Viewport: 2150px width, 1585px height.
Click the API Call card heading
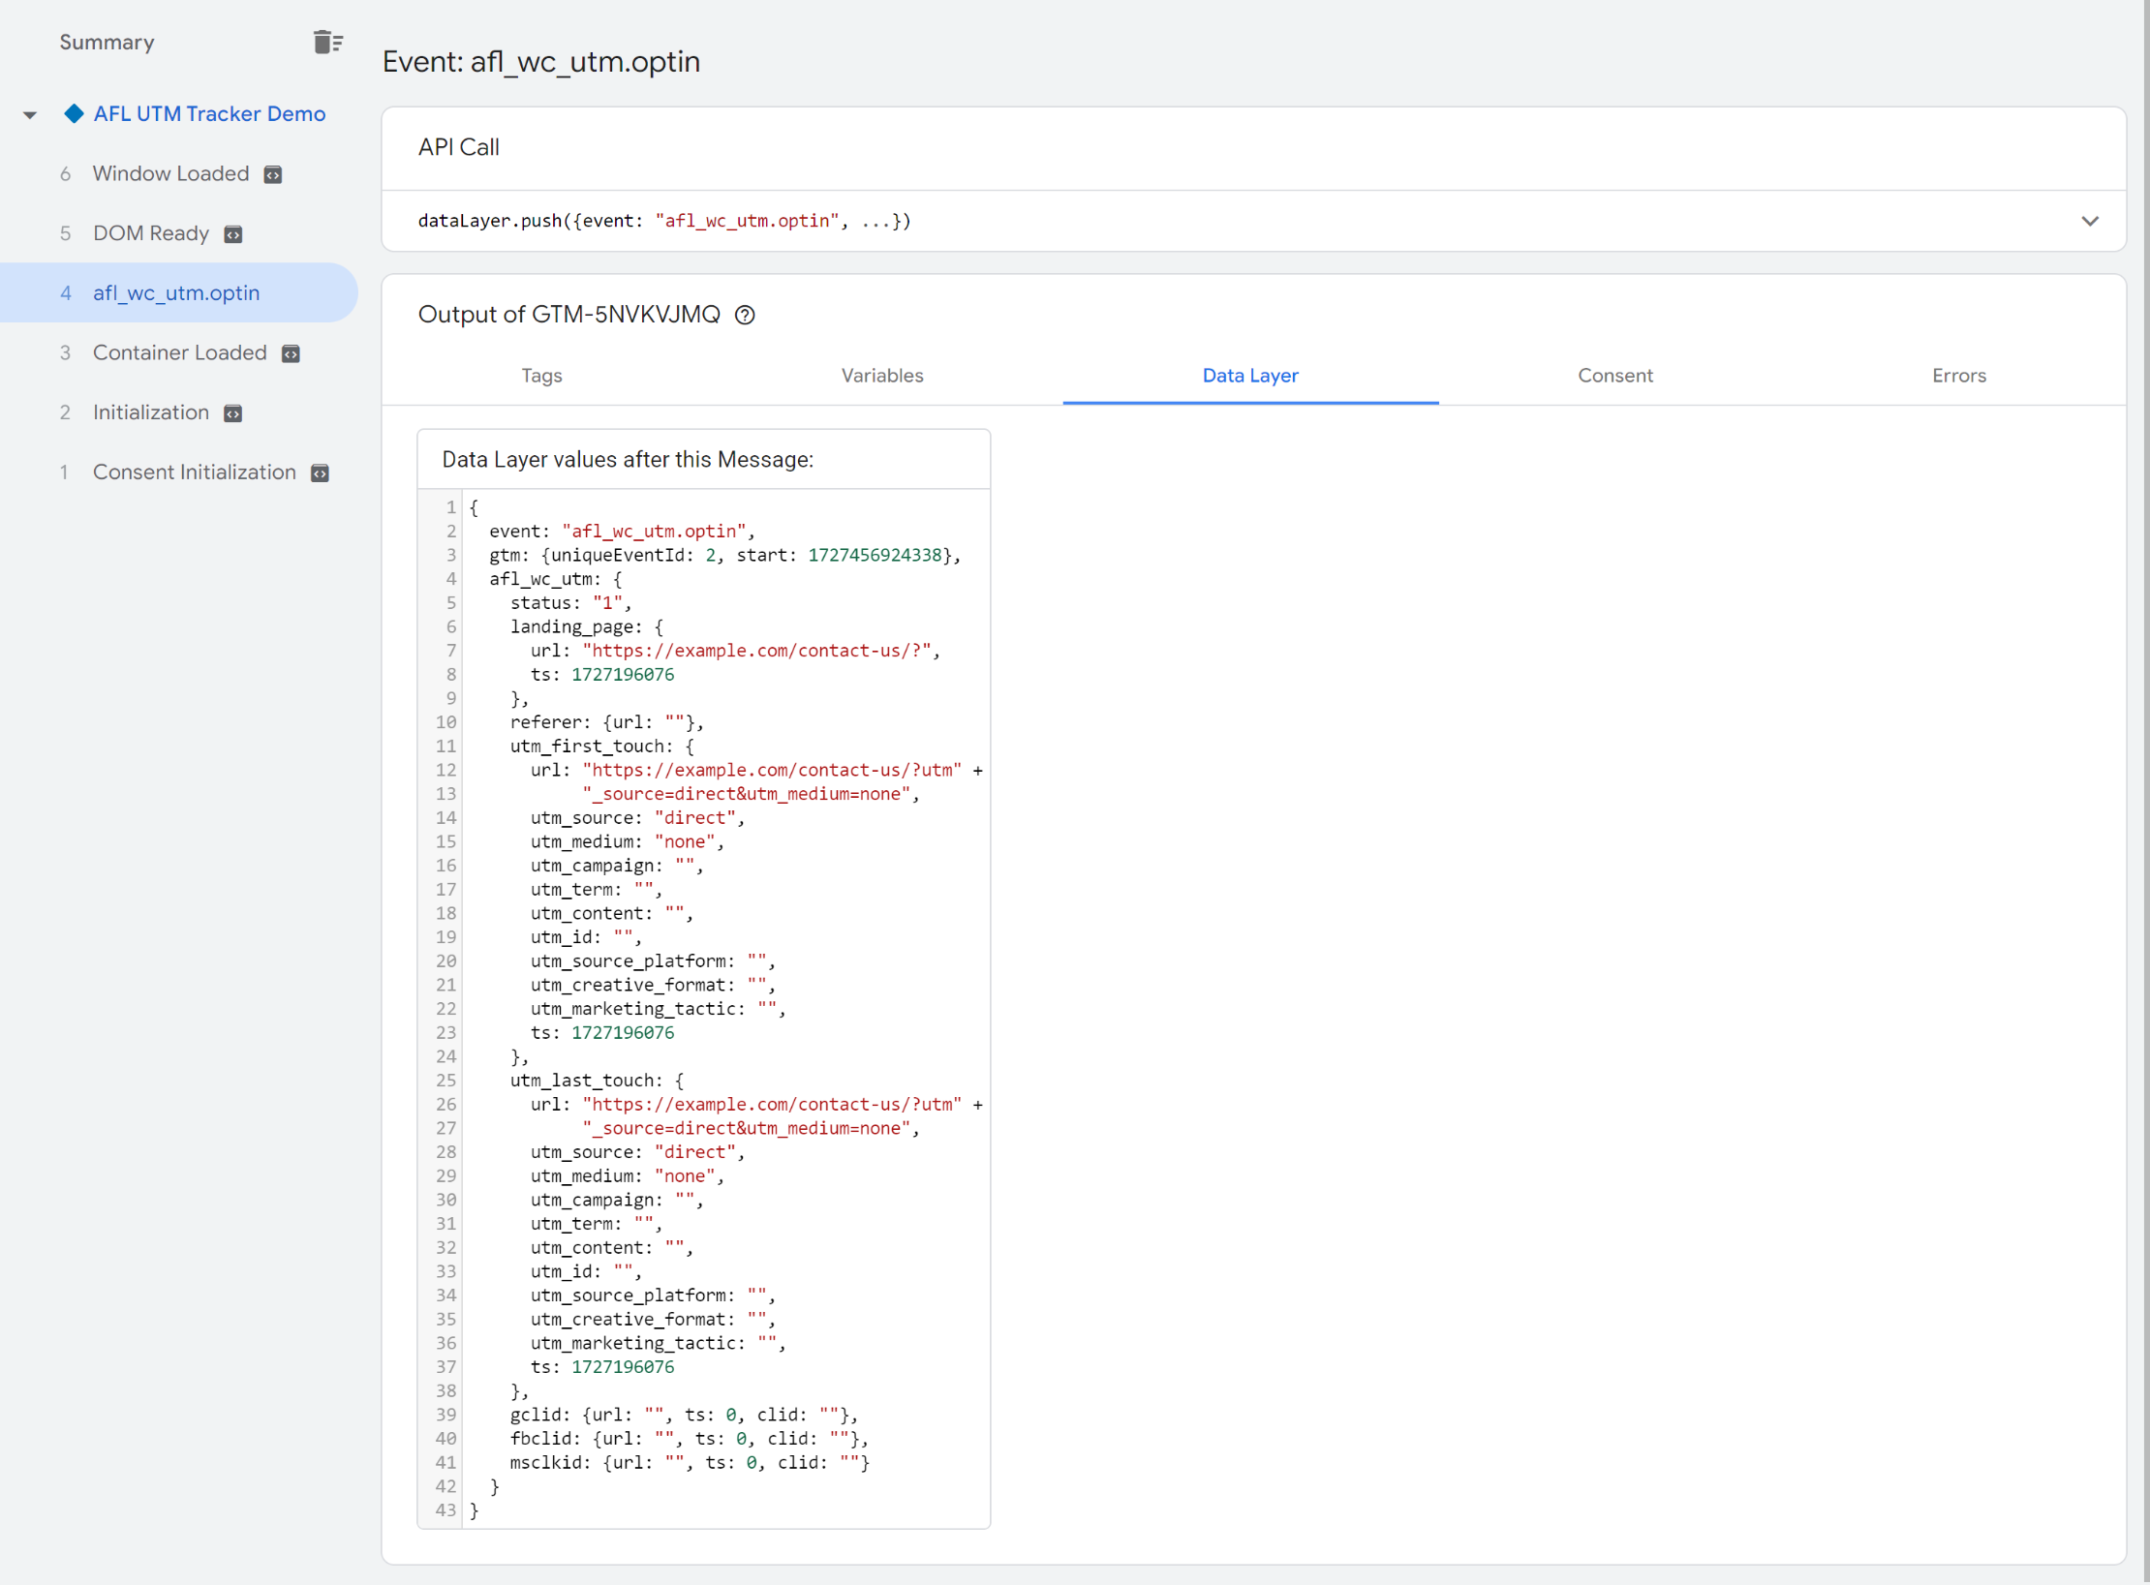tap(459, 147)
